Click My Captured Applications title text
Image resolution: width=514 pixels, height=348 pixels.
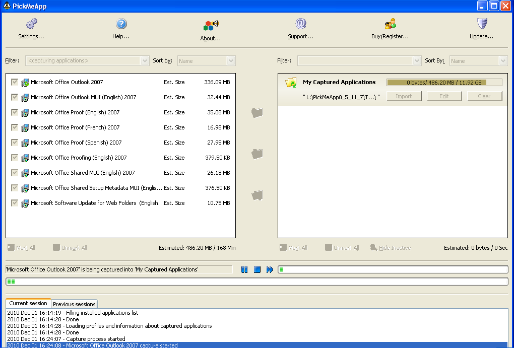point(339,82)
